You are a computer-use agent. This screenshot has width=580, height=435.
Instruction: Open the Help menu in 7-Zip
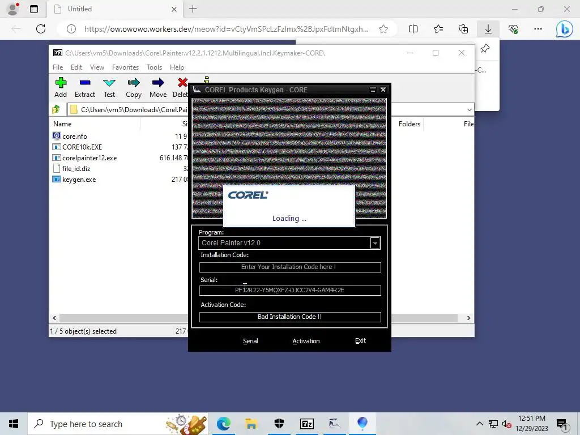pos(177,67)
